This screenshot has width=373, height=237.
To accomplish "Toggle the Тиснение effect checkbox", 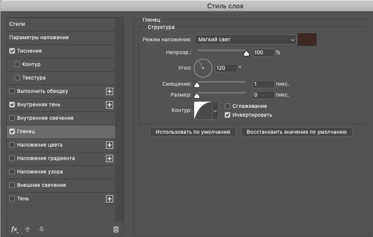I will [x=12, y=51].
